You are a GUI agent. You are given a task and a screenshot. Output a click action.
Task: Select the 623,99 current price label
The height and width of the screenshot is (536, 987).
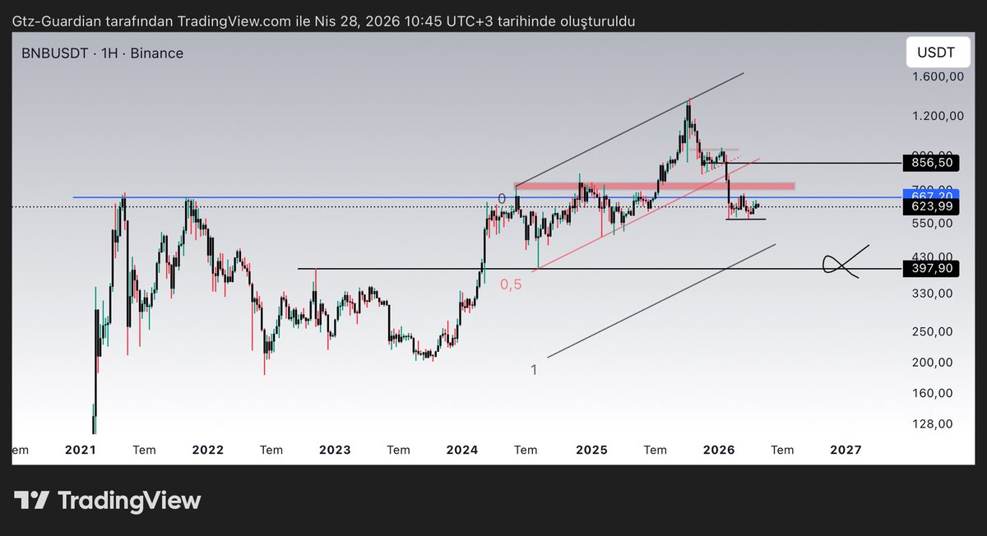tap(933, 207)
